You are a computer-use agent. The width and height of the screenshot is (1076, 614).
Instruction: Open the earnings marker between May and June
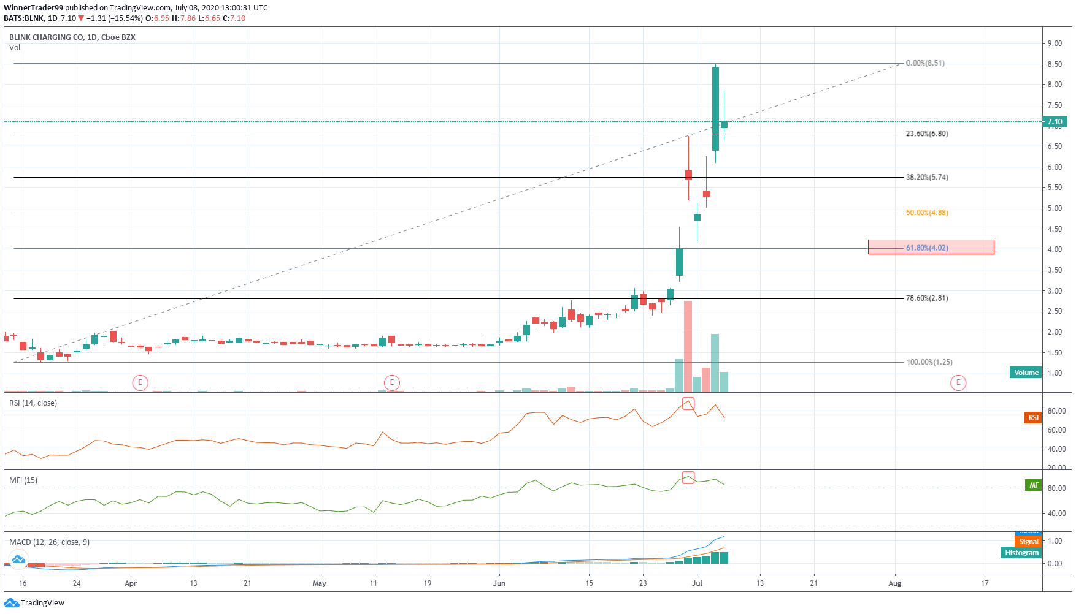coord(391,383)
